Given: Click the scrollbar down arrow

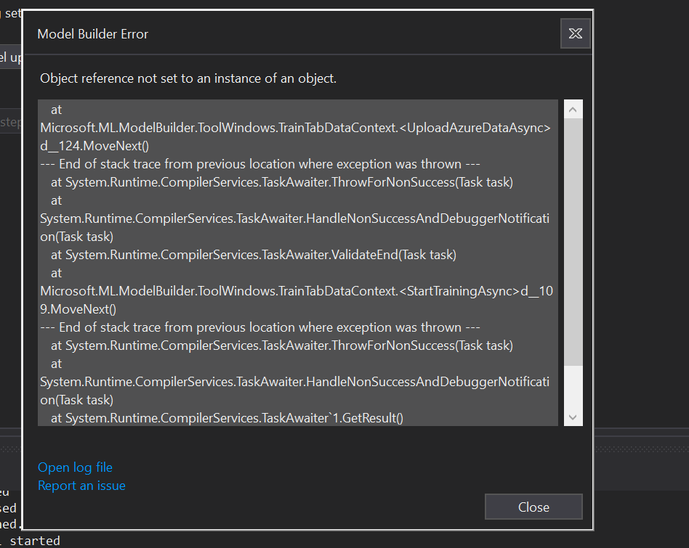Looking at the screenshot, I should coord(573,417).
